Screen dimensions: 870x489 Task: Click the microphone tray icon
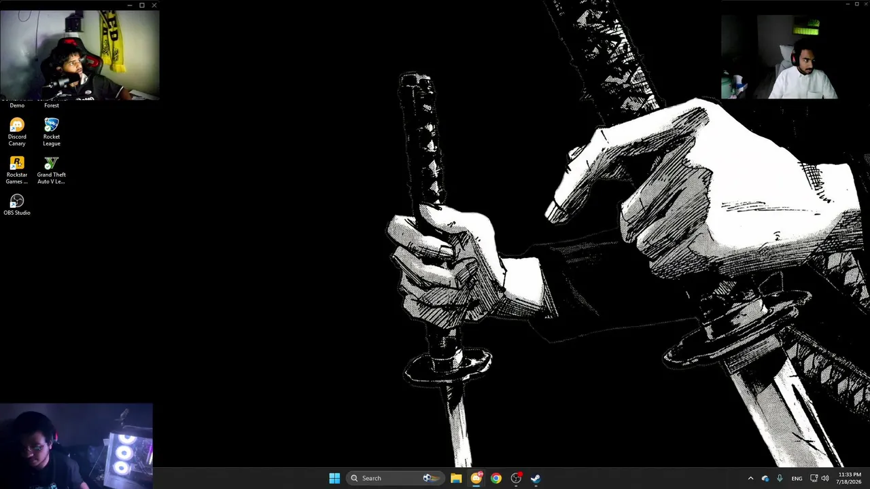780,478
